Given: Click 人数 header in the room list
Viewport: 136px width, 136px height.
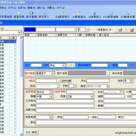Looking at the screenshot, I should coord(13,38).
